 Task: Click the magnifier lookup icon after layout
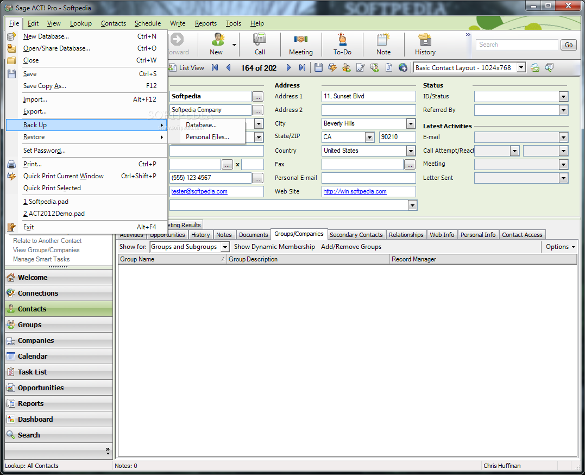point(549,67)
